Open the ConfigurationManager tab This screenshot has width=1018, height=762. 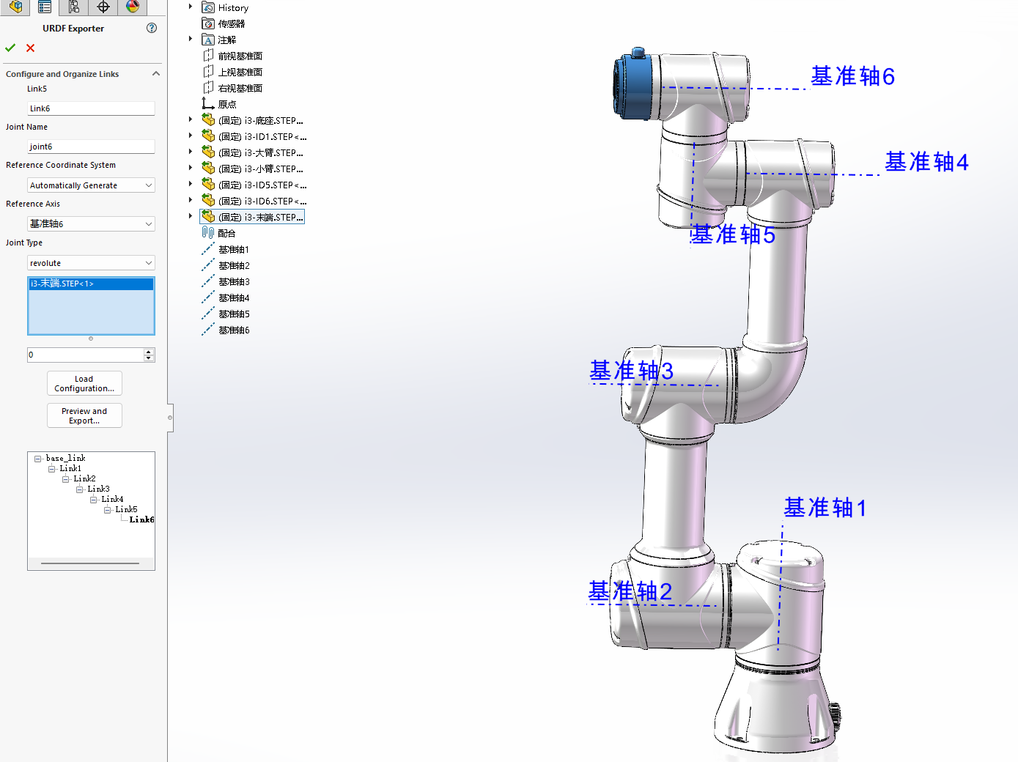(x=74, y=7)
